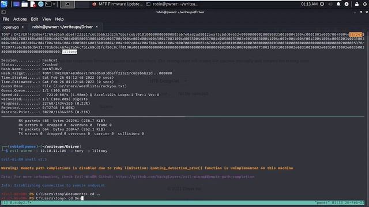Viewport: 369px width, 207px height.
Task: Click the C:\Users\tony\Documents> cd .. line
Action: (x=51, y=194)
